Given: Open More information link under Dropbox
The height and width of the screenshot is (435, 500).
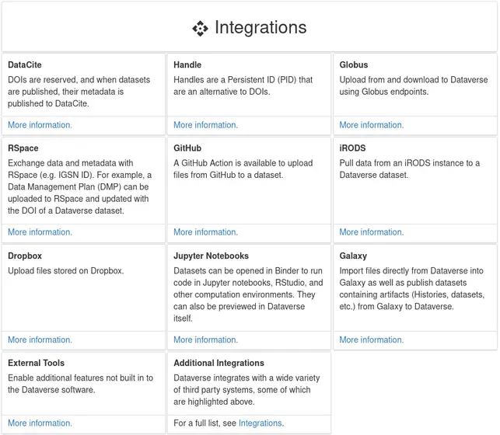Looking at the screenshot, I should [40, 339].
